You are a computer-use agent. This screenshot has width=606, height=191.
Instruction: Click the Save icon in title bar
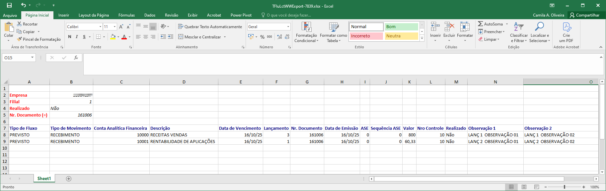9,5
